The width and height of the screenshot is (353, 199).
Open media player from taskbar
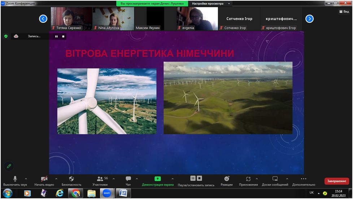(x=27, y=193)
